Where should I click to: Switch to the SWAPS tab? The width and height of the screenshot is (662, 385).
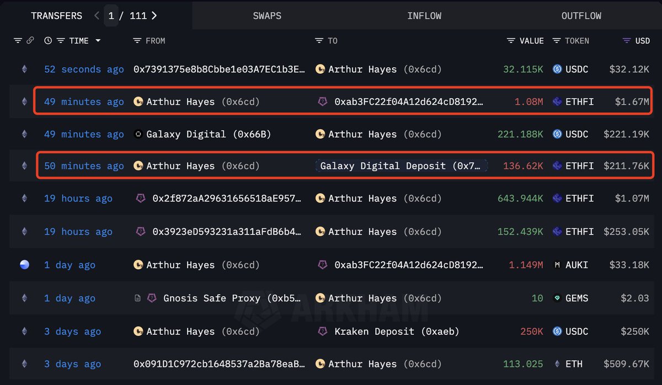[267, 15]
